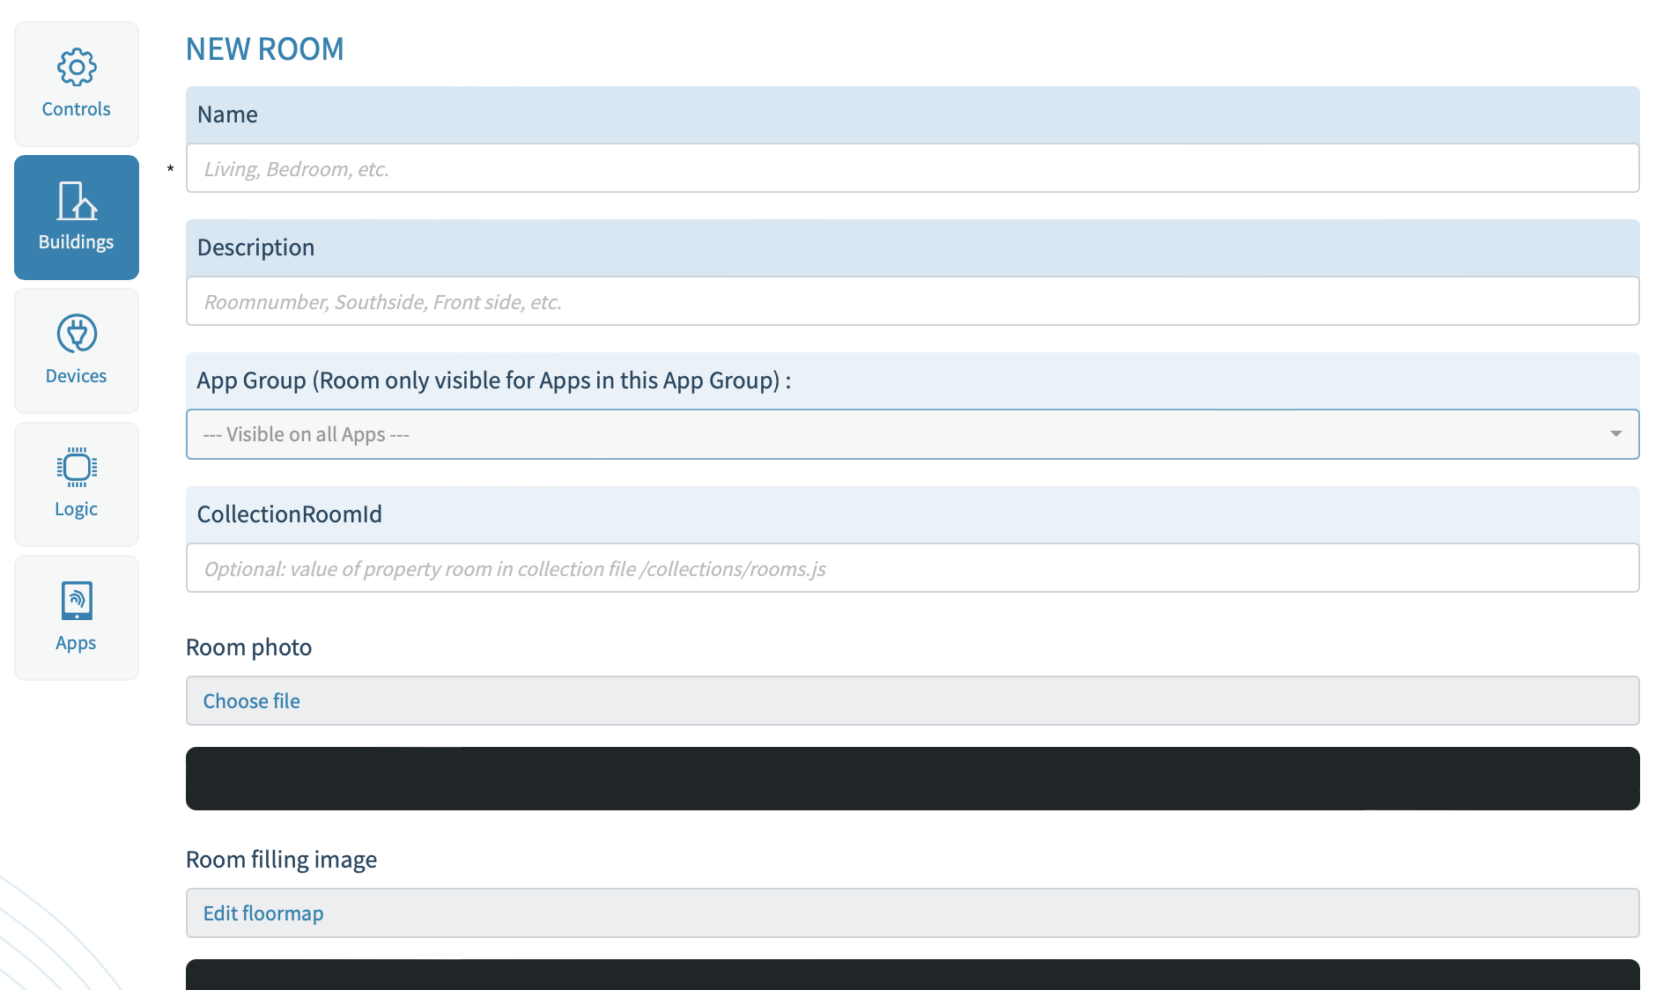Click the Name input field
The height and width of the screenshot is (990, 1663).
912,168
